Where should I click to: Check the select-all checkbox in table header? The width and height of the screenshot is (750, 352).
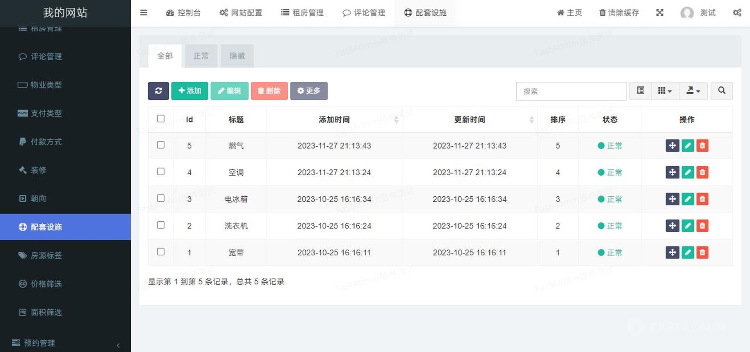(160, 119)
